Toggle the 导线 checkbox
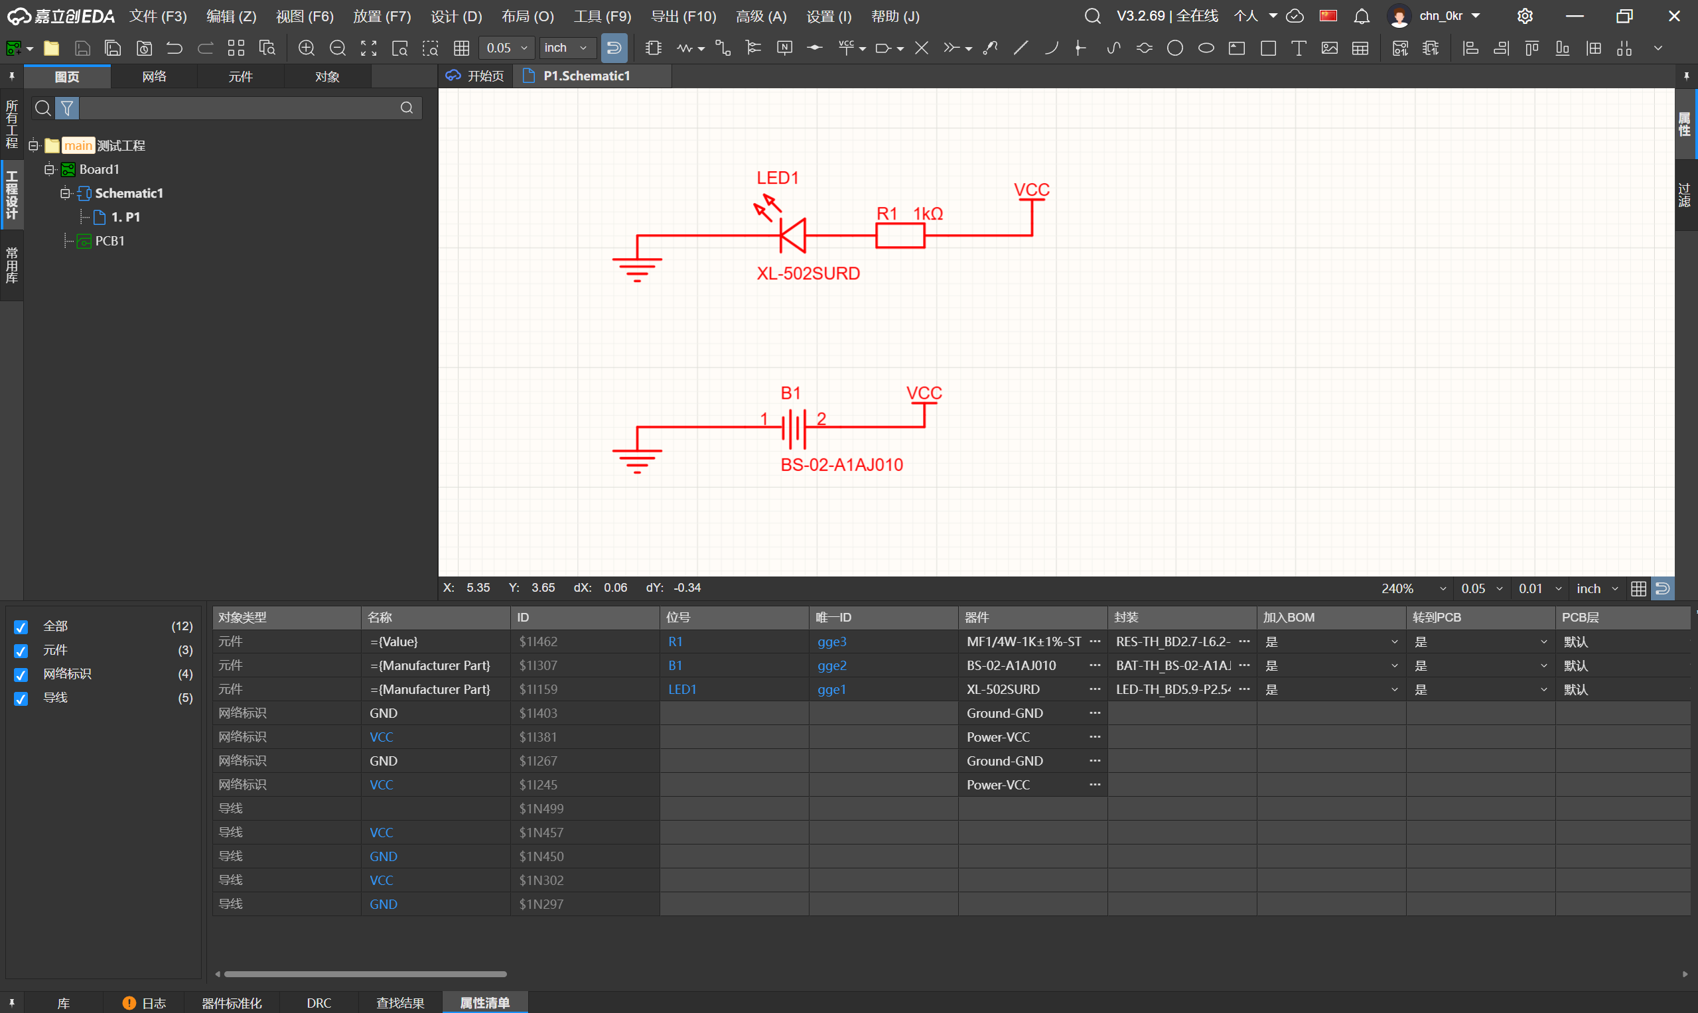Image resolution: width=1698 pixels, height=1013 pixels. click(x=21, y=699)
